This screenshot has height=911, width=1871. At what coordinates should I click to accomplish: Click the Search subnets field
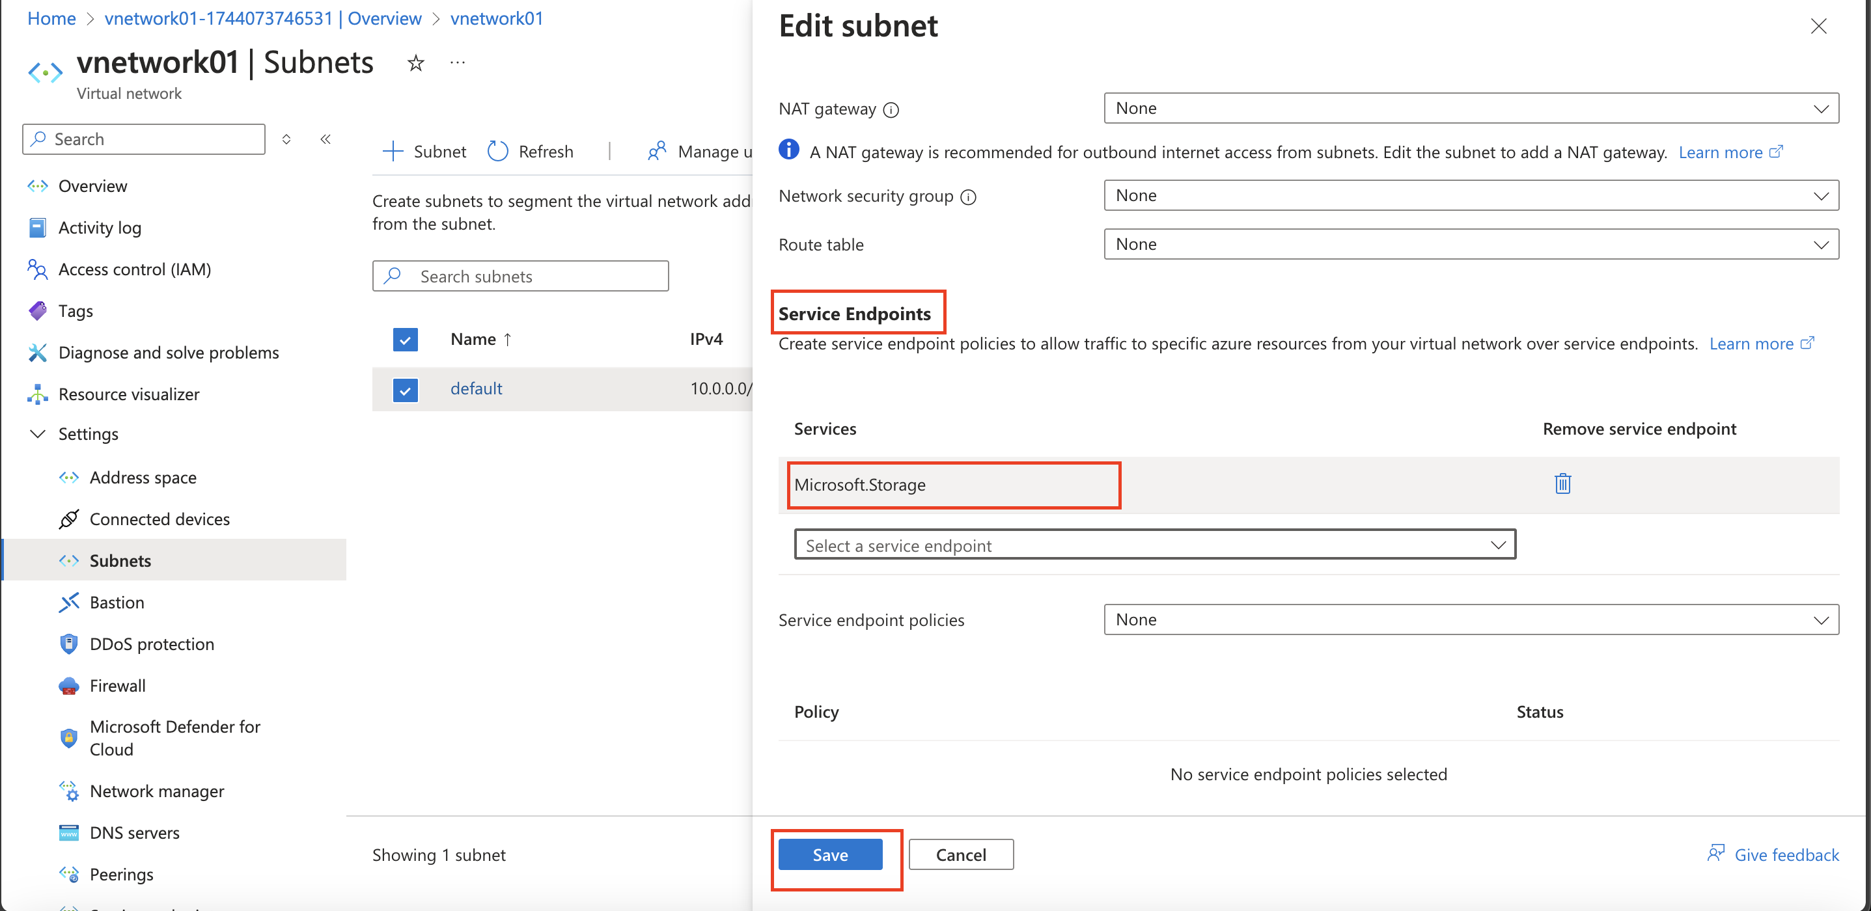[521, 277]
